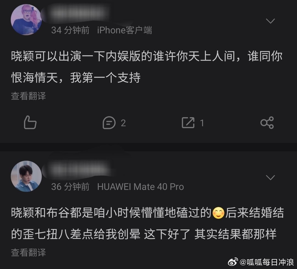This screenshot has width=297, height=269.
Task: Tap the iPhone客户端 source label
Action: click(125, 30)
